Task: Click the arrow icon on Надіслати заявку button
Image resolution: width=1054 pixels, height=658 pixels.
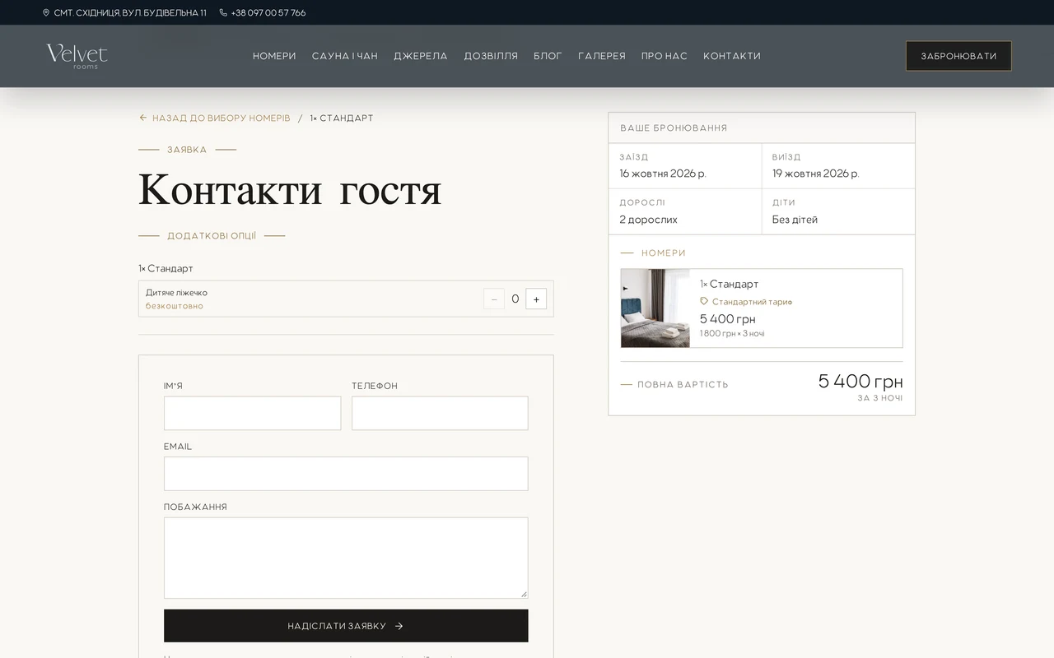Action: [x=399, y=626]
